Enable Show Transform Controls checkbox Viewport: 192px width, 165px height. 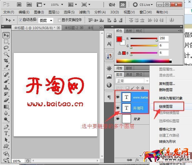[59, 20]
